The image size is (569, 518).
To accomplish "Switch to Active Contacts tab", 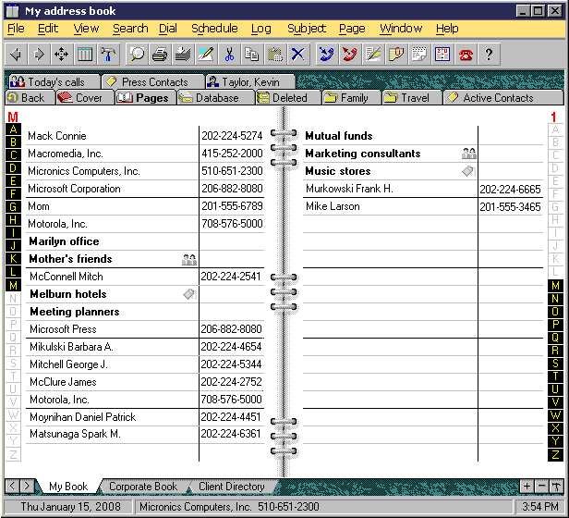I will 503,98.
